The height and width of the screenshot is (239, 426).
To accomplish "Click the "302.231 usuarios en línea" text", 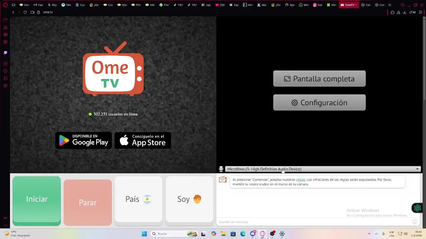I will coord(115,114).
